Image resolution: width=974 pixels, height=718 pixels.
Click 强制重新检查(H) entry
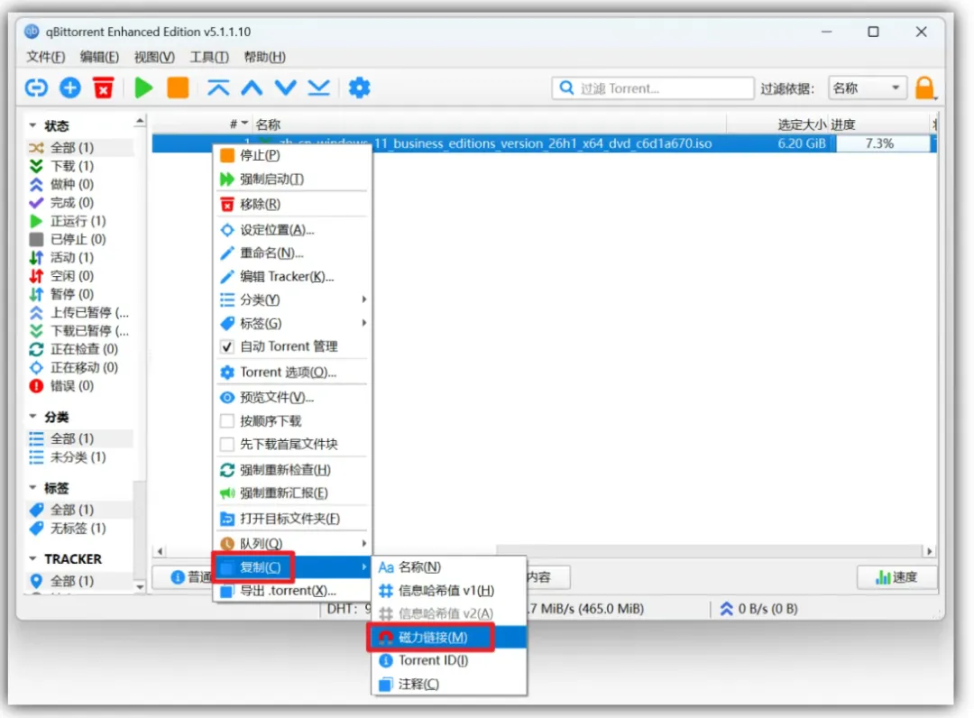point(291,470)
